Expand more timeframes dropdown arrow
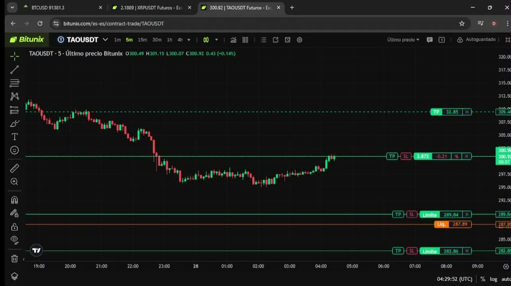The height and width of the screenshot is (286, 511). pyautogui.click(x=189, y=40)
